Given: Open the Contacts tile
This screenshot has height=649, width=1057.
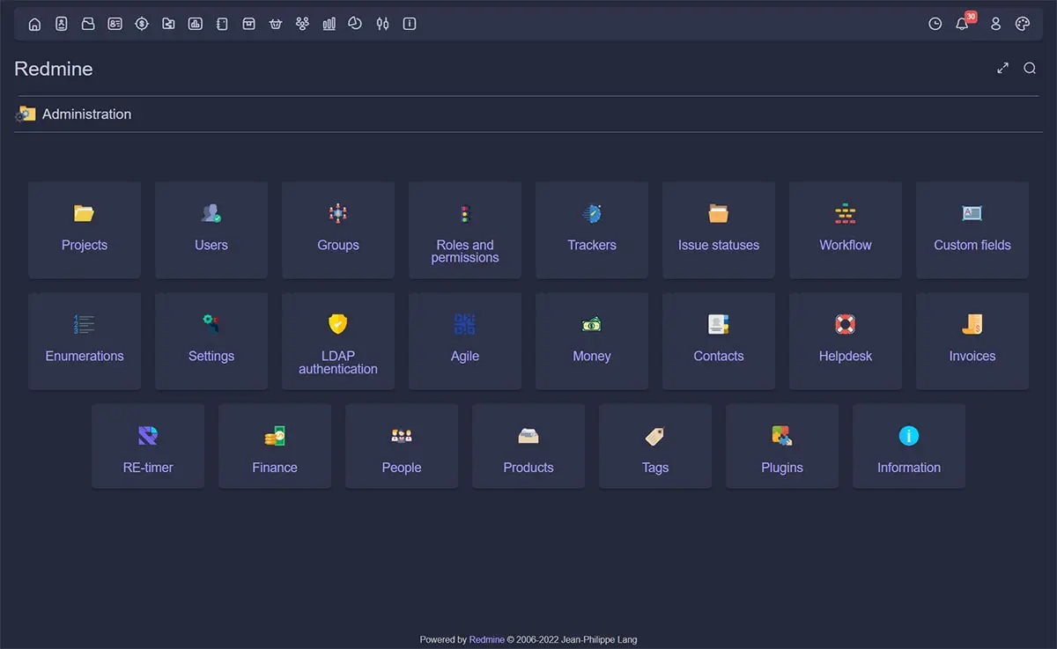Looking at the screenshot, I should point(719,341).
